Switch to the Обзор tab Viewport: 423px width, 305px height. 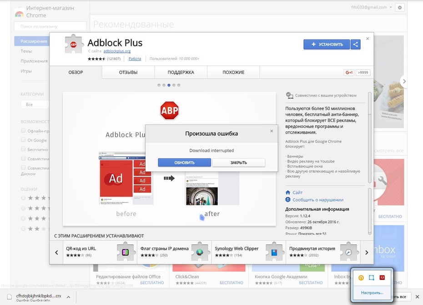tap(76, 72)
